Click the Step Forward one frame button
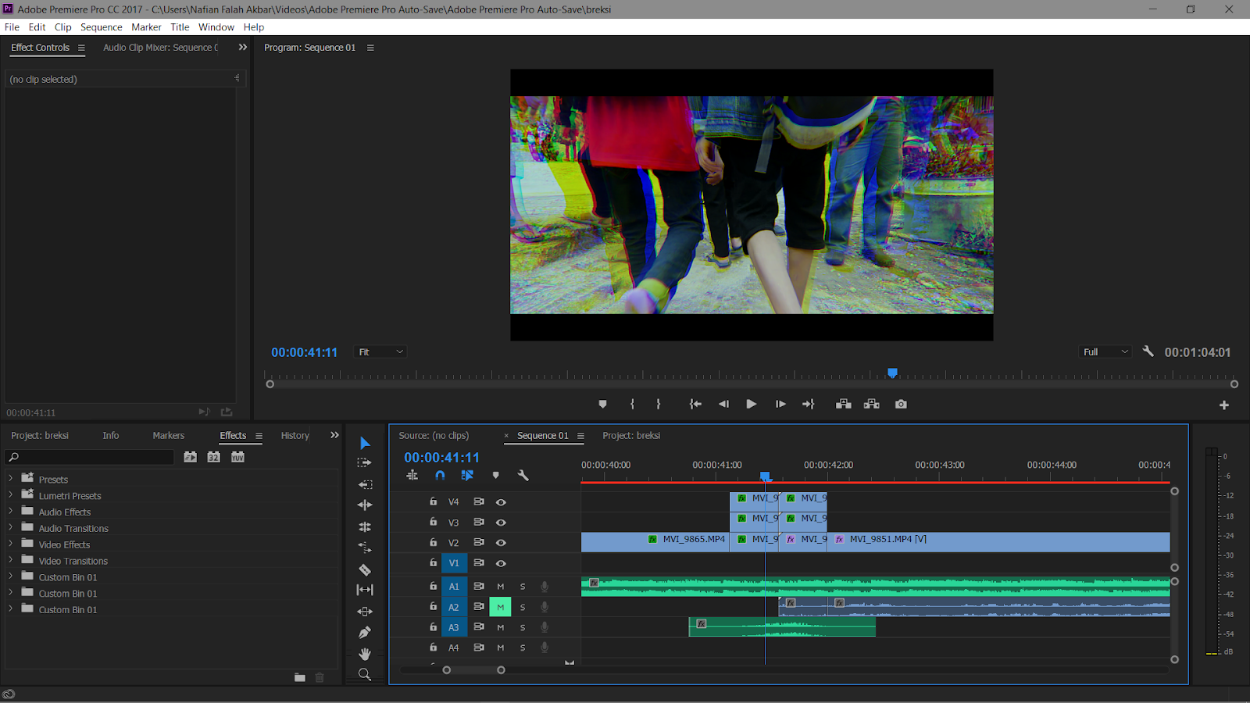The image size is (1250, 703). click(x=780, y=404)
